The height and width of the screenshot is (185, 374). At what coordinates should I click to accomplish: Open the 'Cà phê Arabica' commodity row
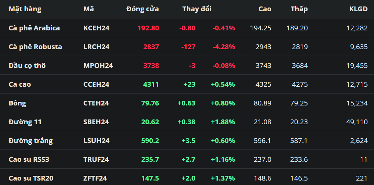click(34, 28)
